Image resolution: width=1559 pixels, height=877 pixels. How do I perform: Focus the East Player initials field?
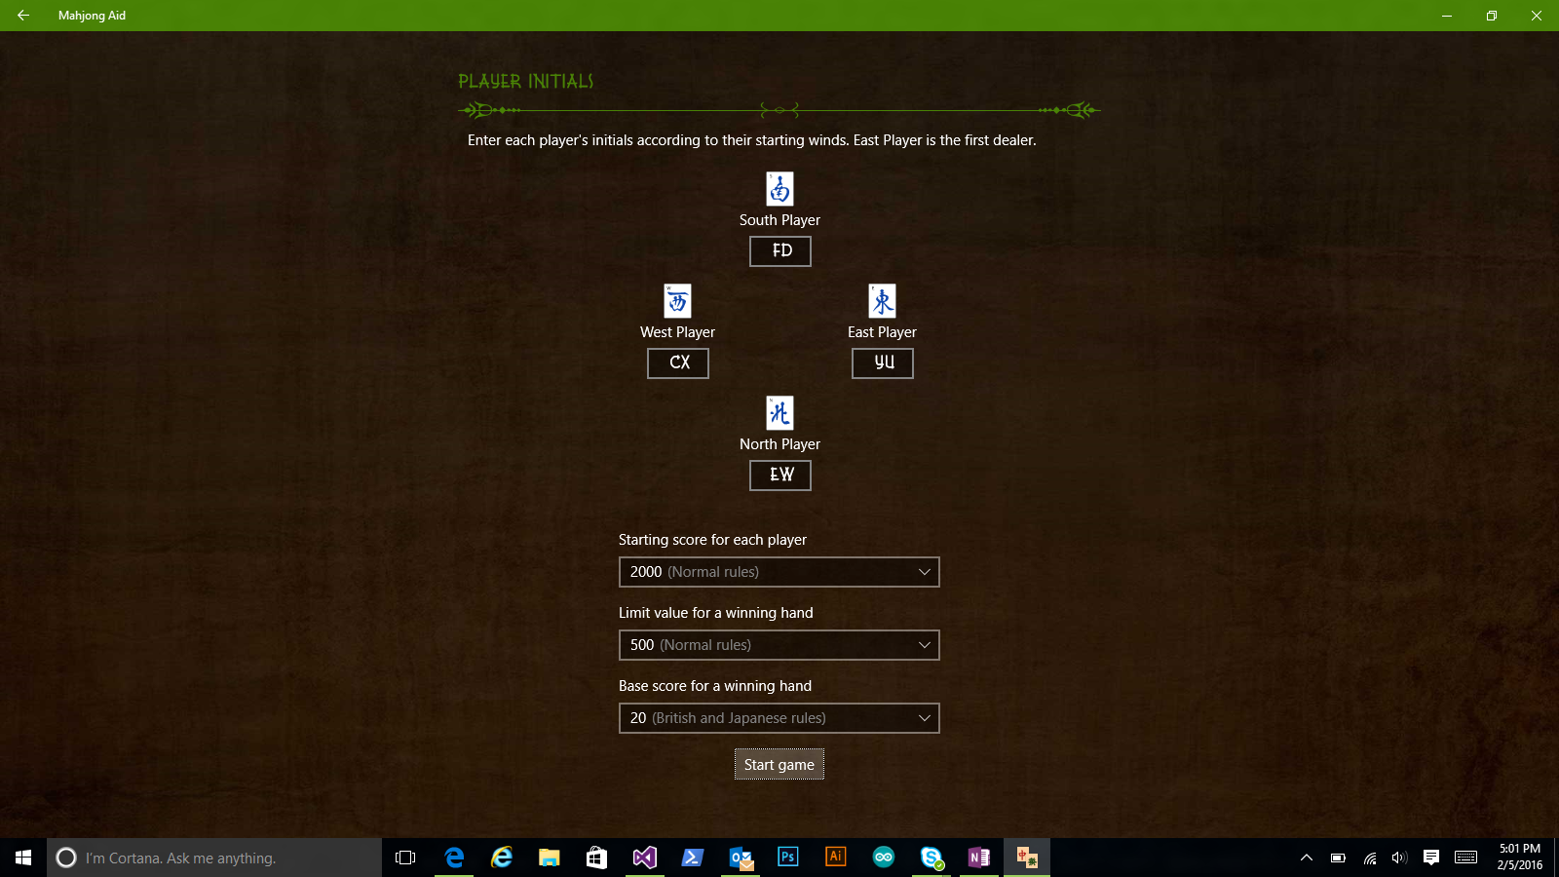coord(882,363)
